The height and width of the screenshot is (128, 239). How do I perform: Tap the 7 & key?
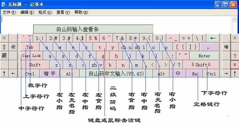[120, 38]
